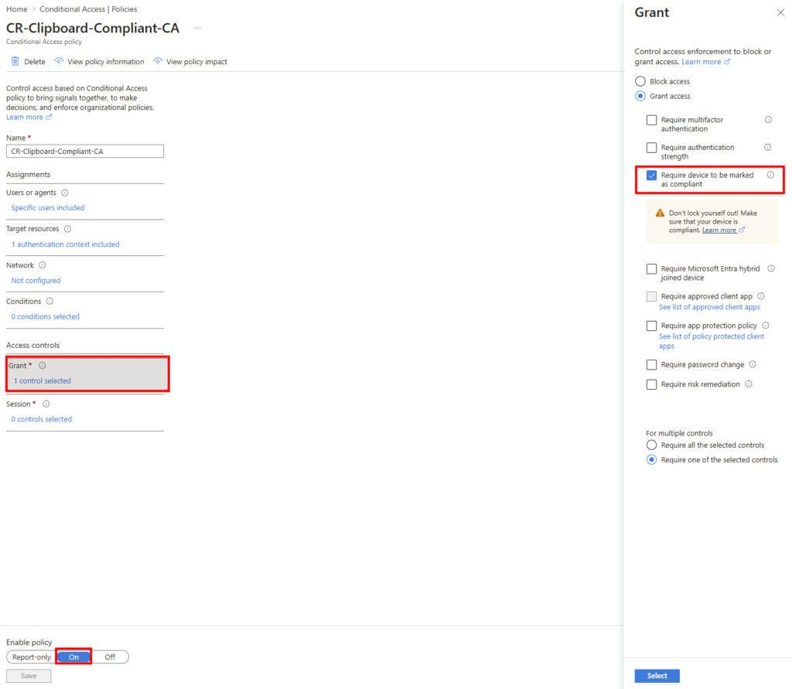The image size is (792, 689).
Task: Click info icon for Entra hybrid joined device
Action: (771, 269)
